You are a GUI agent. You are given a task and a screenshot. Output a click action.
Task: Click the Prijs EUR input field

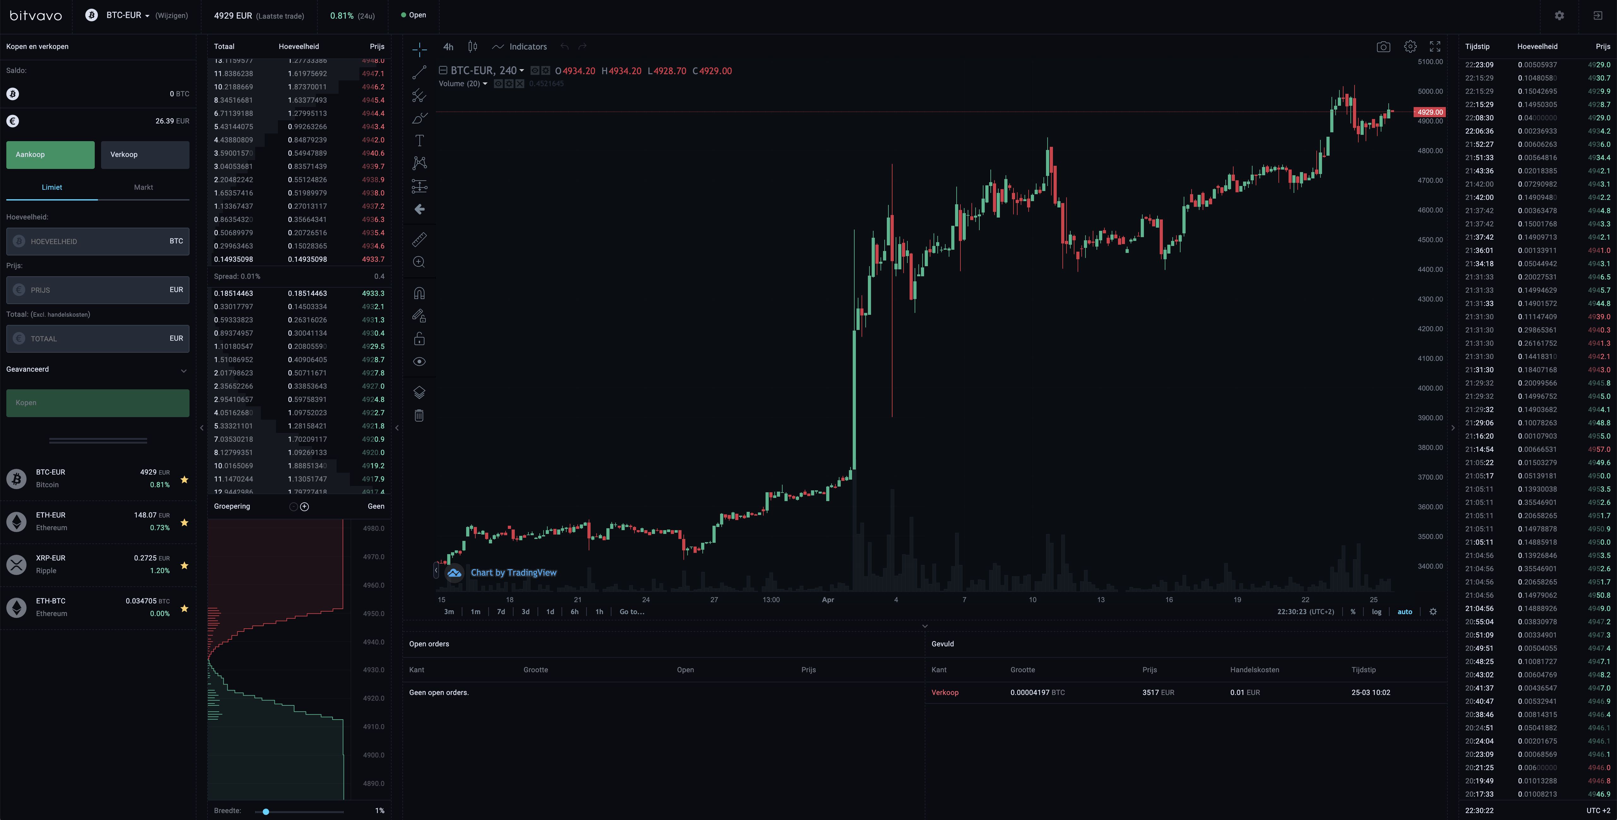(97, 290)
